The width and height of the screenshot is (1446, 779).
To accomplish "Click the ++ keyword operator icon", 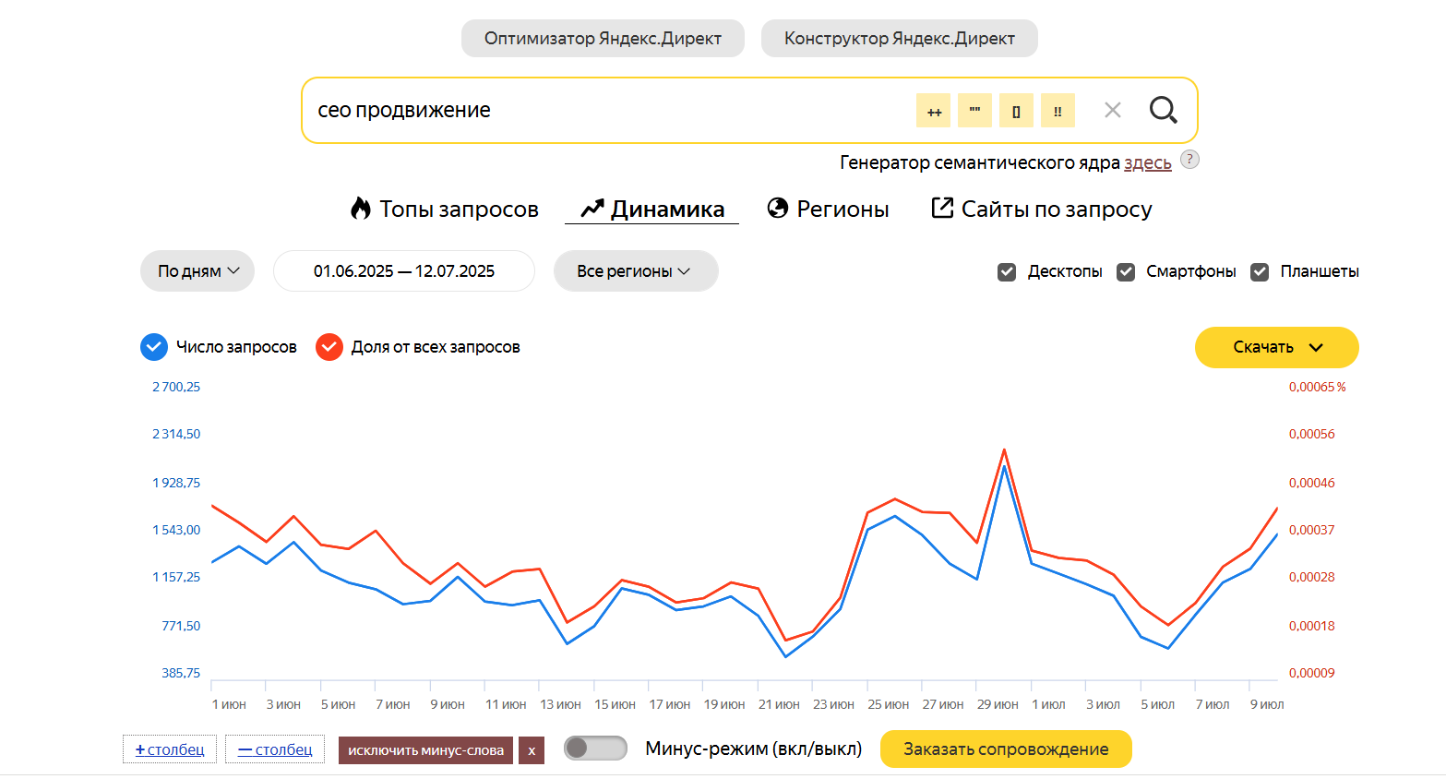I will pyautogui.click(x=933, y=110).
